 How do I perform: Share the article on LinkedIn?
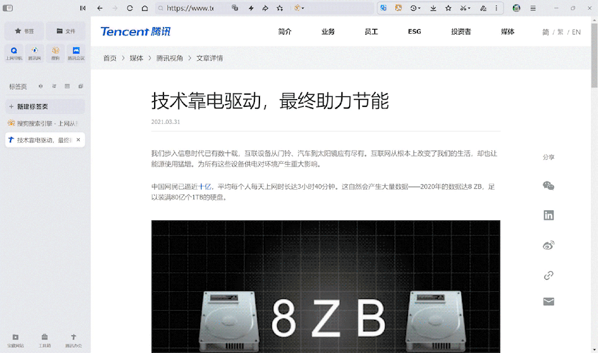click(549, 215)
